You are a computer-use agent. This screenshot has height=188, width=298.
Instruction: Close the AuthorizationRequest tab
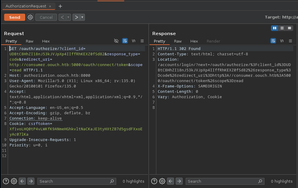click(50, 6)
